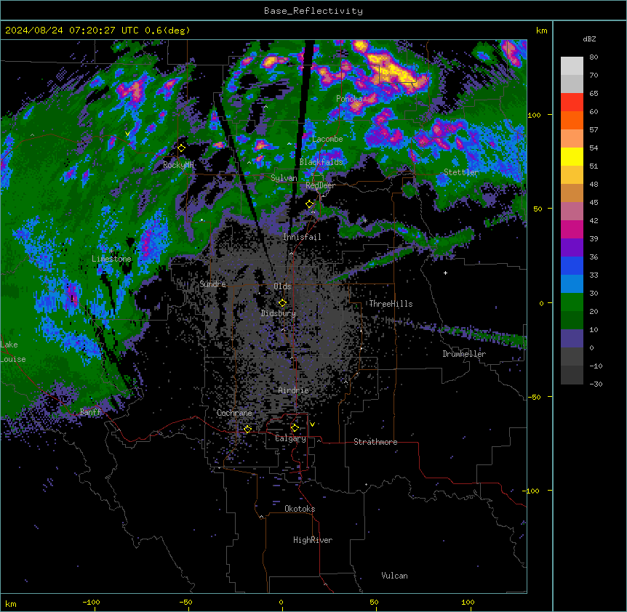The image size is (627, 612).
Task: Click the 100 tick label on horizontal axis
Action: (x=468, y=602)
